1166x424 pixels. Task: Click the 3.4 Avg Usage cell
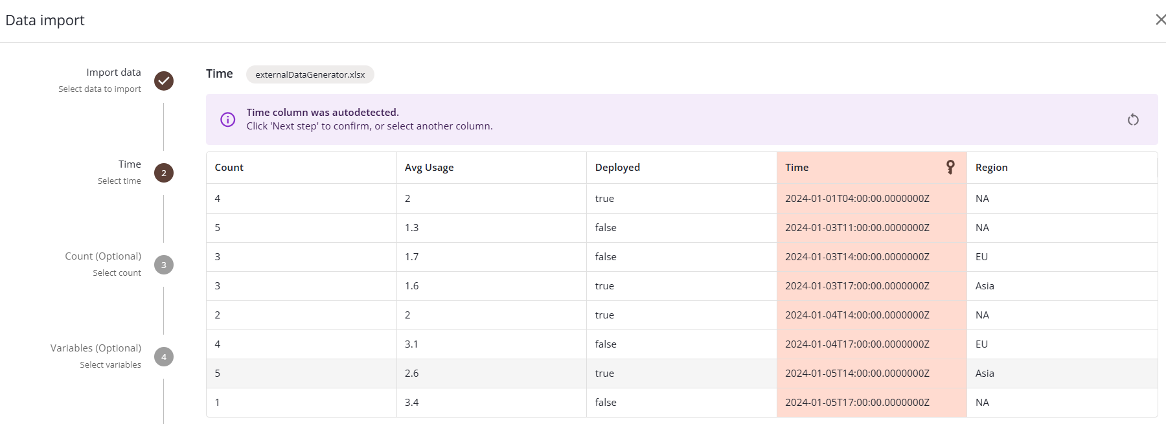point(412,403)
